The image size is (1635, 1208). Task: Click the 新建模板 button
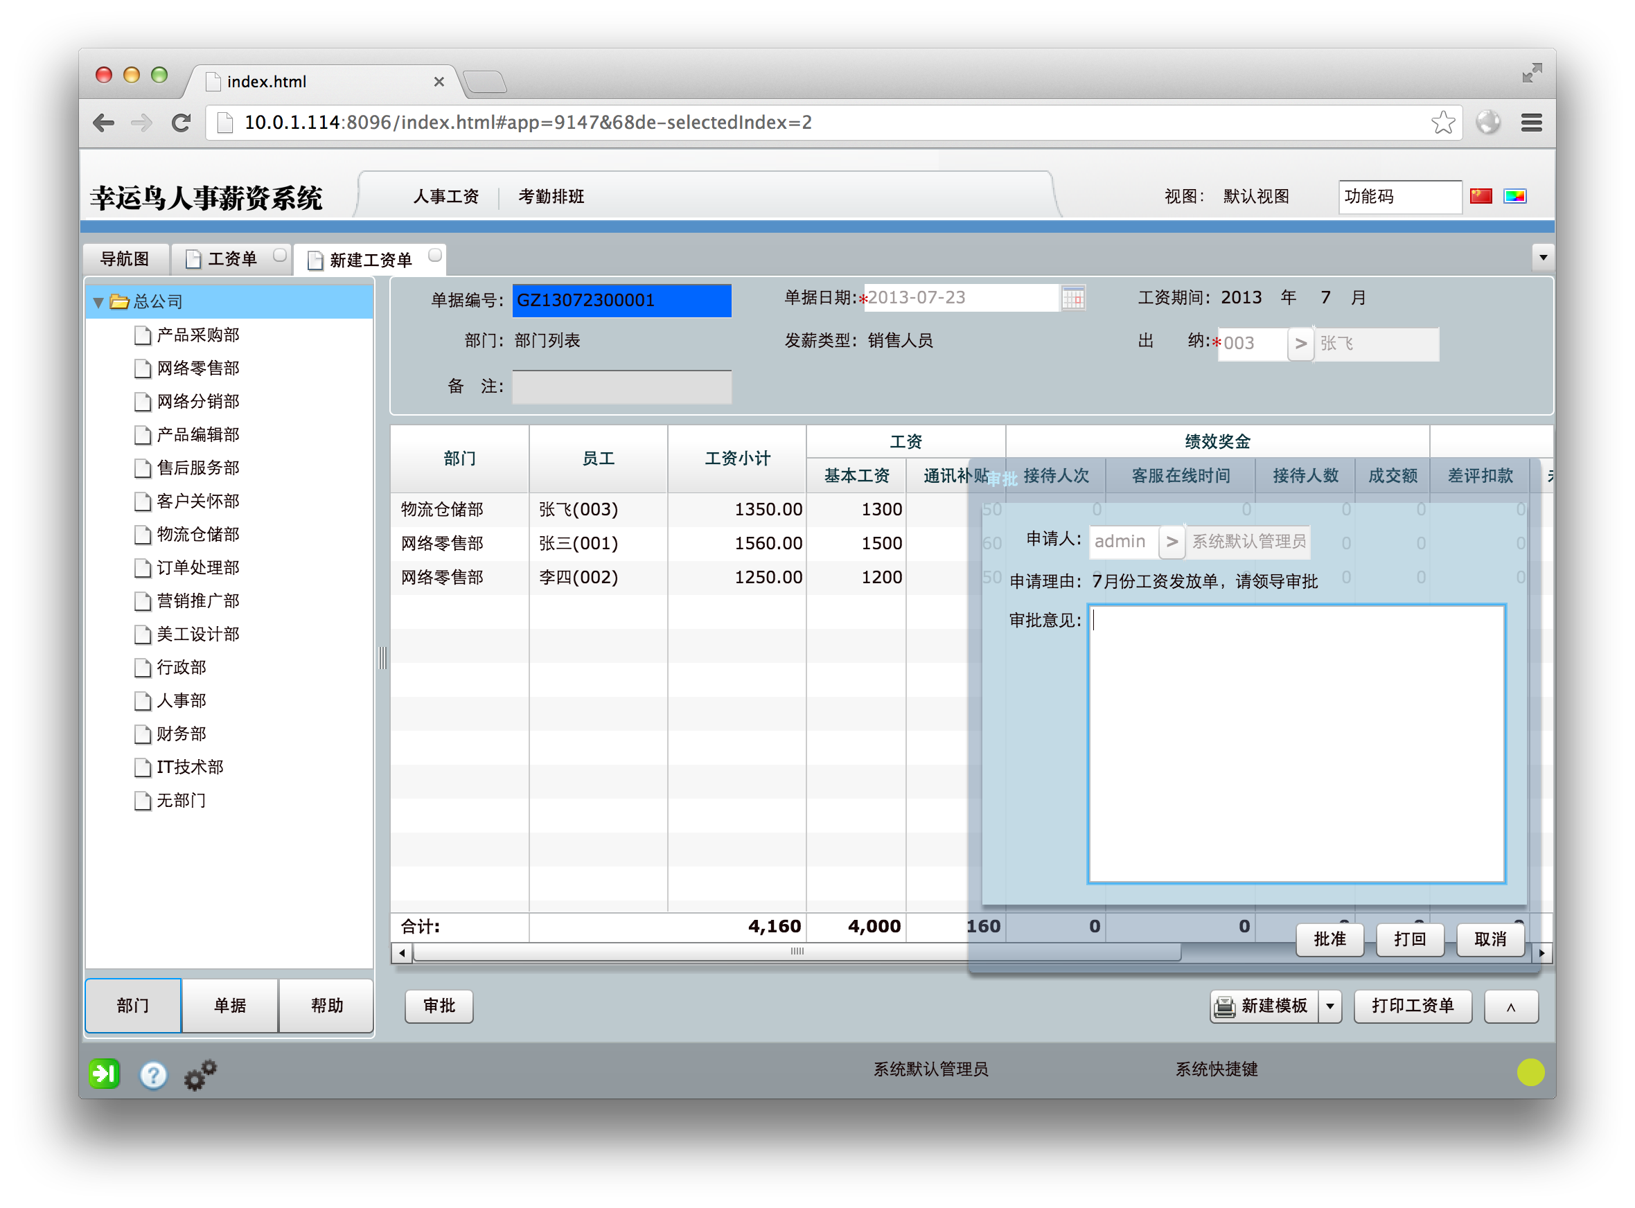pyautogui.click(x=1264, y=1007)
